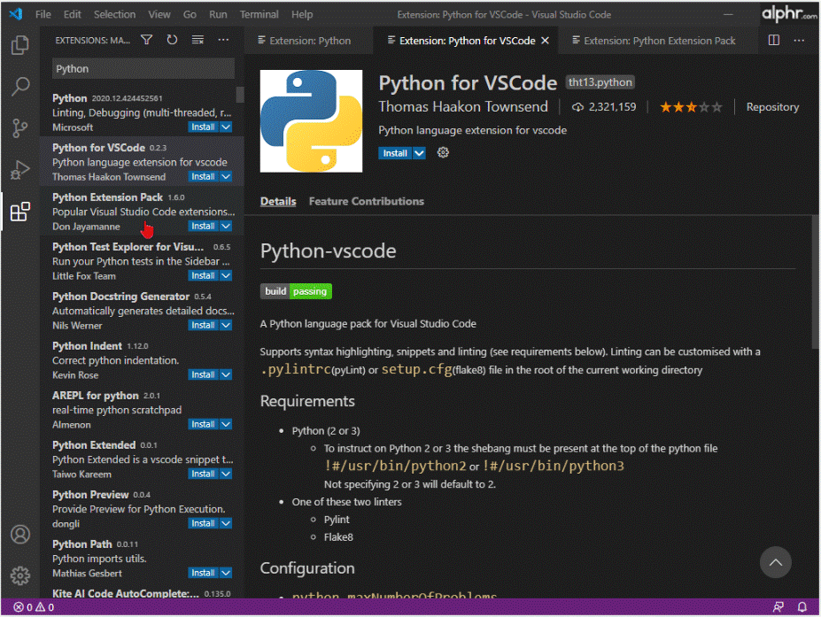821x617 pixels.
Task: Open notifications bell in status bar
Action: (x=802, y=607)
